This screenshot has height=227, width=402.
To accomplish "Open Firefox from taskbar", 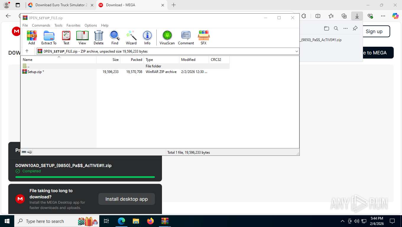I will 150,221.
